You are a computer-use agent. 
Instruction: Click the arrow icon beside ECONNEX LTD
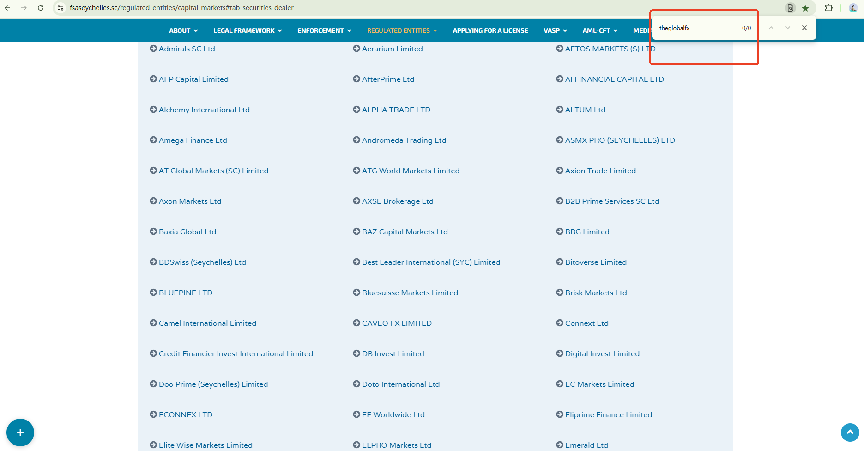pyautogui.click(x=153, y=414)
